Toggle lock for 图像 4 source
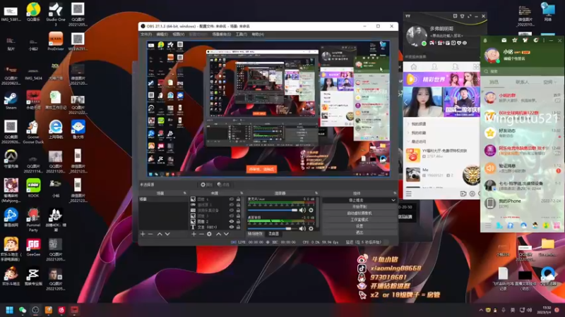The height and width of the screenshot is (317, 565). tap(238, 199)
